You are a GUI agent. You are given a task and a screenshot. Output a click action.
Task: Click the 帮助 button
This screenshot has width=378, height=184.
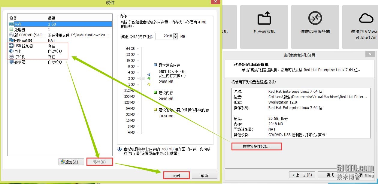[204, 175]
